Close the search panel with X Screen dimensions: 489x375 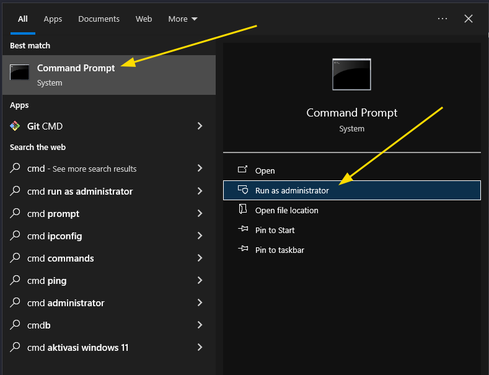[469, 19]
